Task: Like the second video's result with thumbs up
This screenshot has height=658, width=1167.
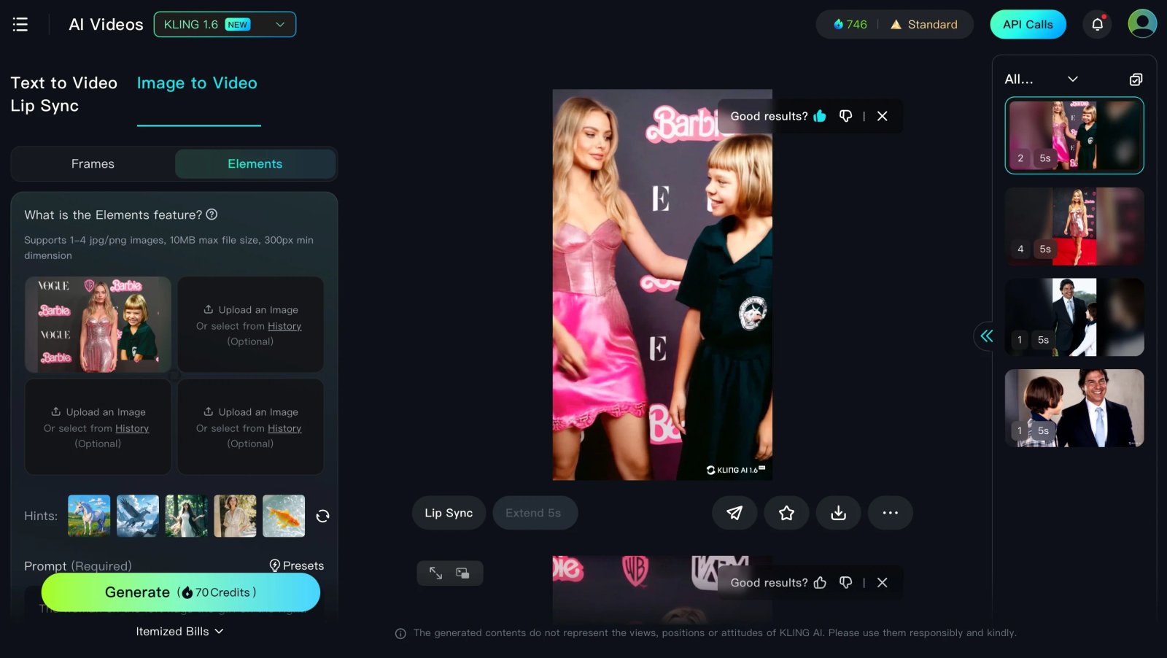Action: pyautogui.click(x=820, y=582)
